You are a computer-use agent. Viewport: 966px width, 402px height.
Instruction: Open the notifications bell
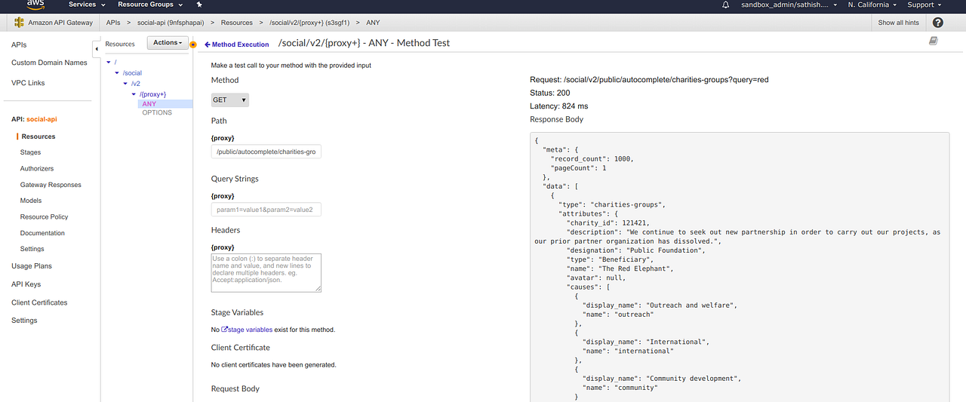(x=726, y=5)
